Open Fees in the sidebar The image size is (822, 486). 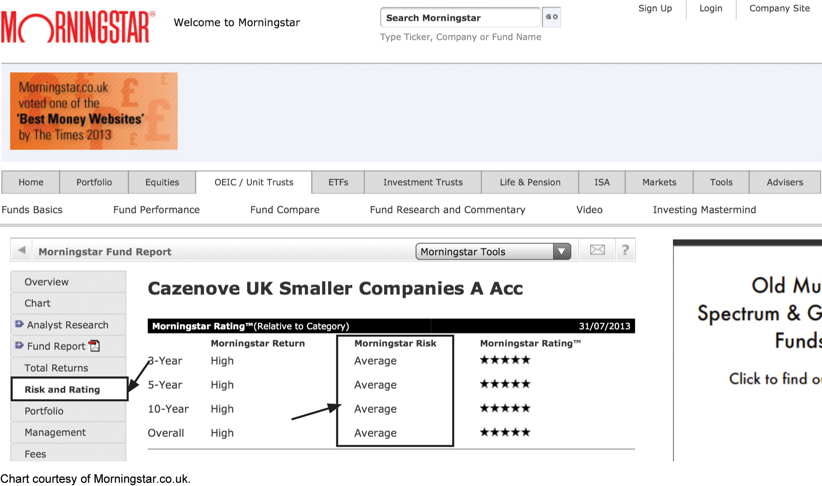[68, 454]
